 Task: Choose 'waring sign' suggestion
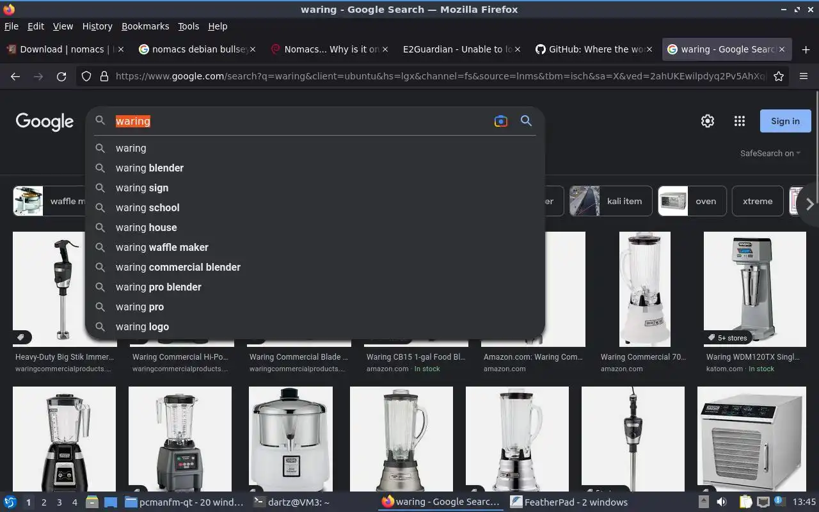(315, 188)
